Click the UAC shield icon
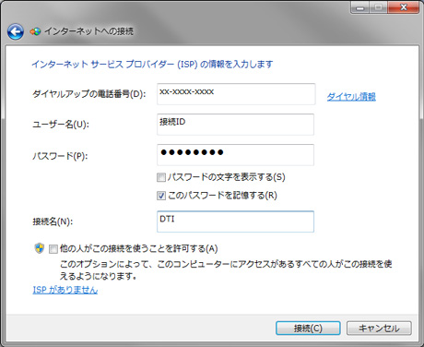 click(40, 248)
